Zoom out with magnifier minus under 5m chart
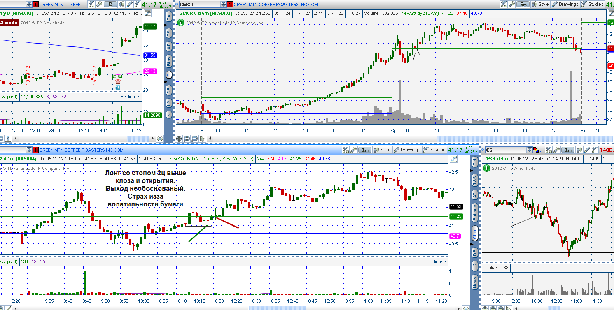 (x=194, y=139)
